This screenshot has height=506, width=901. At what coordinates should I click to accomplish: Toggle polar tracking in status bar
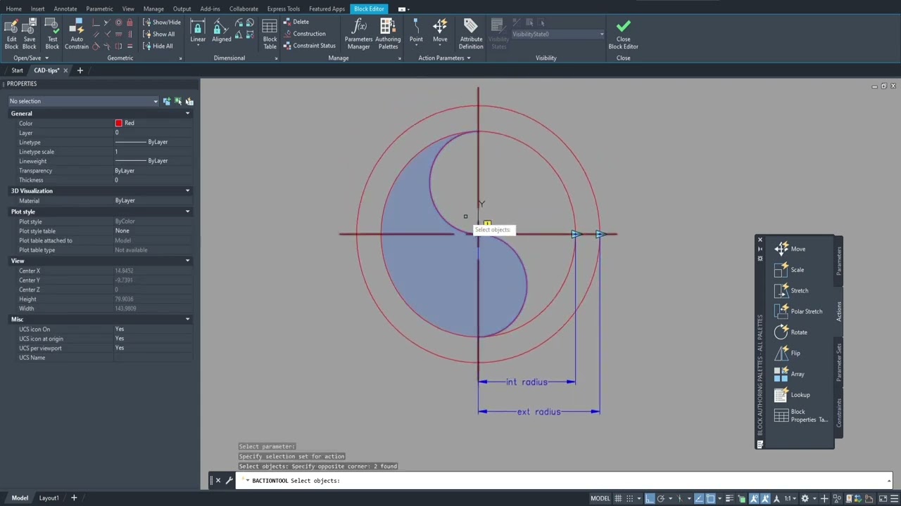click(662, 498)
